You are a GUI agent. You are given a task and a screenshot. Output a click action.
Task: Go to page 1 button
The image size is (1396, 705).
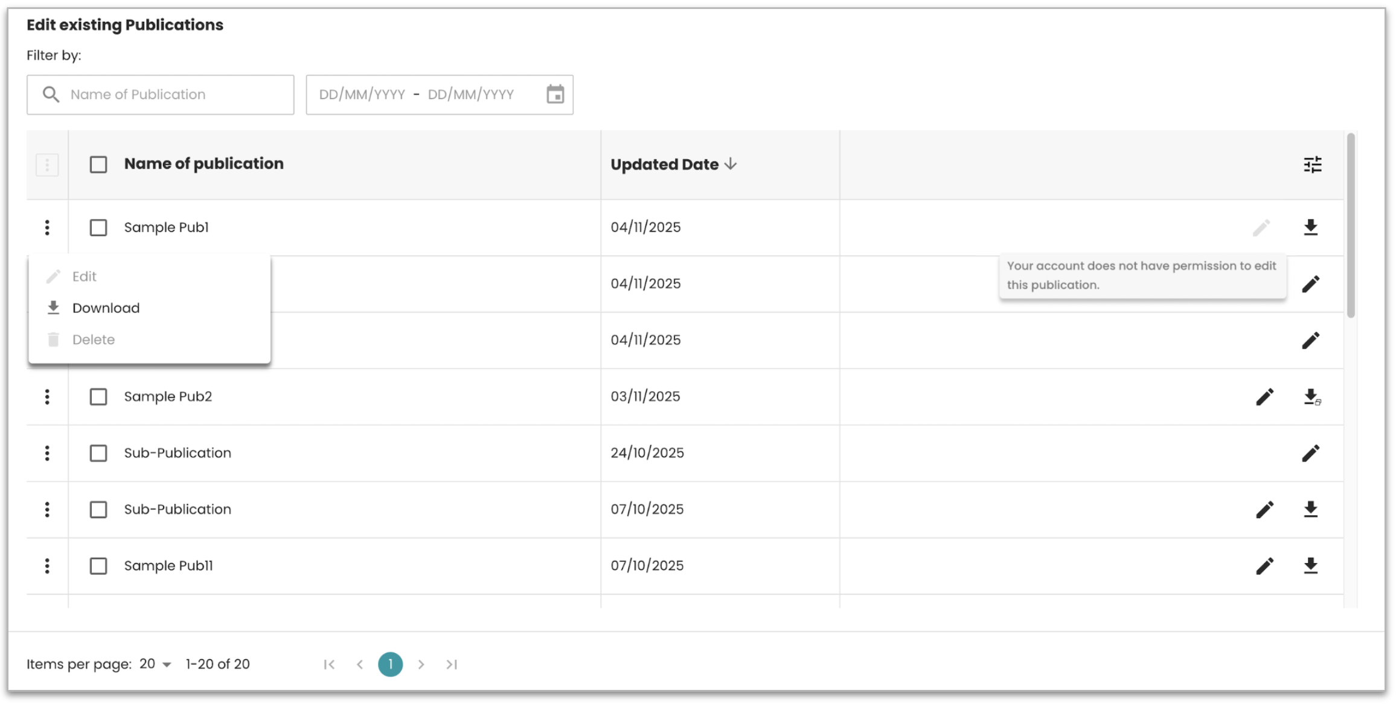[x=390, y=664]
